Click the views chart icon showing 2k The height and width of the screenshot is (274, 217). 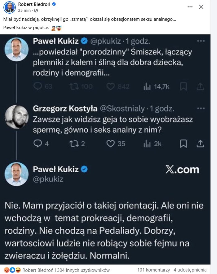[x=147, y=144]
